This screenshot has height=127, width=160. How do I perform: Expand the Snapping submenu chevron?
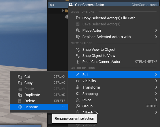click(156, 94)
